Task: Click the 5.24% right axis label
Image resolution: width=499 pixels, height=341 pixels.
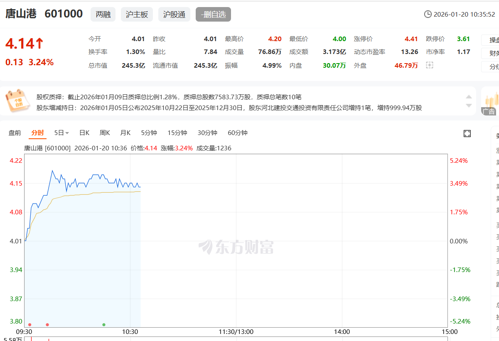Action: coord(459,161)
